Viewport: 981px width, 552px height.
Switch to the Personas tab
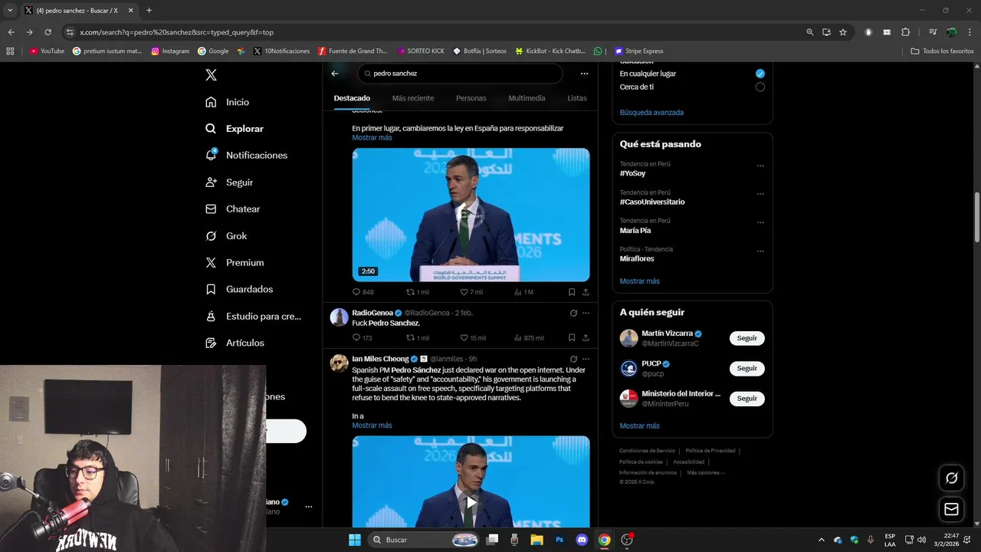pyautogui.click(x=471, y=98)
